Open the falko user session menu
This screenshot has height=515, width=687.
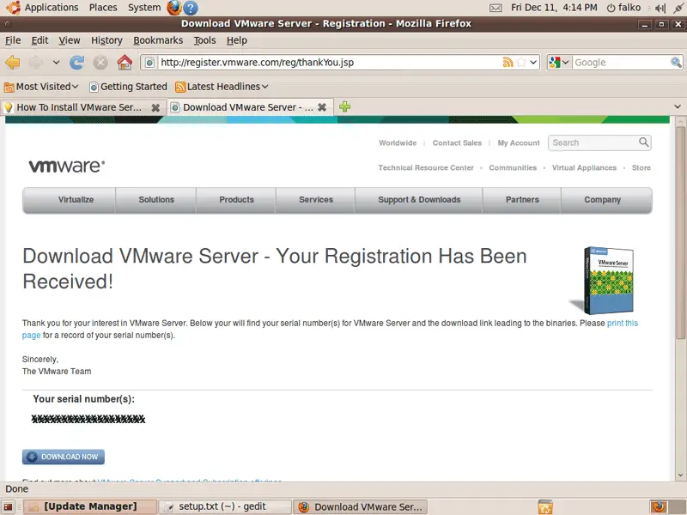(x=624, y=8)
